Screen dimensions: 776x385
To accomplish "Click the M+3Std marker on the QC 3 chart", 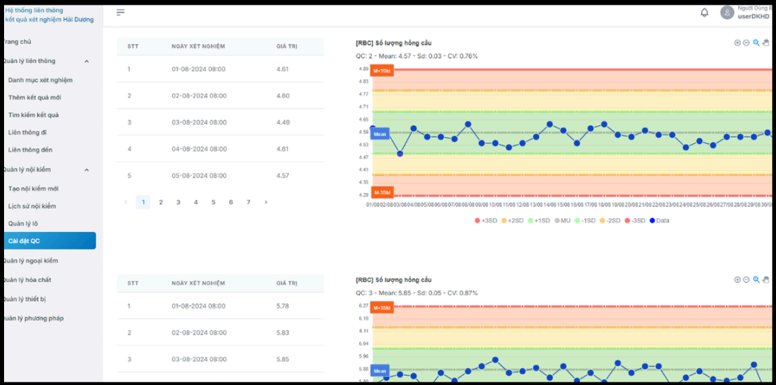I will 382,308.
